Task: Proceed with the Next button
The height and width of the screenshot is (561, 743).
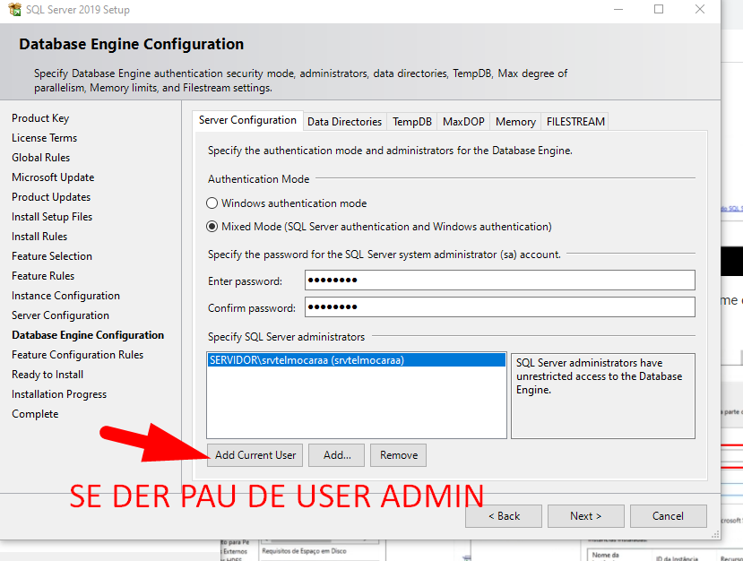Action: pos(585,516)
